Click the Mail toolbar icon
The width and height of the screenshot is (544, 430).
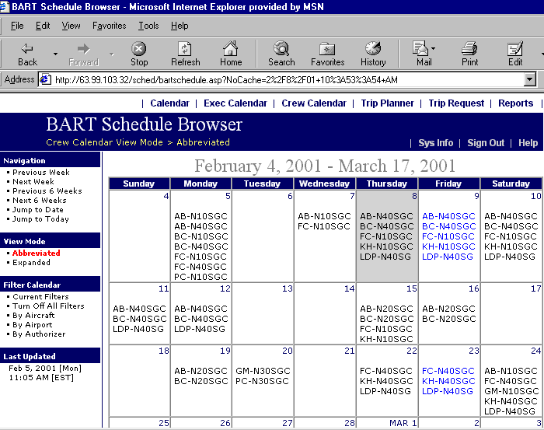(422, 54)
